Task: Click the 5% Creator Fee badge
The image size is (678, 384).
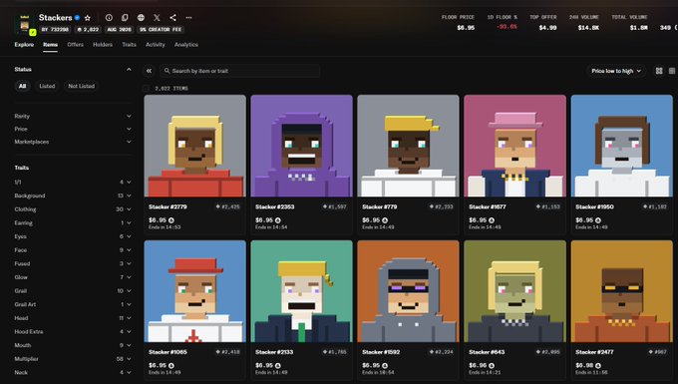Action: (161, 29)
